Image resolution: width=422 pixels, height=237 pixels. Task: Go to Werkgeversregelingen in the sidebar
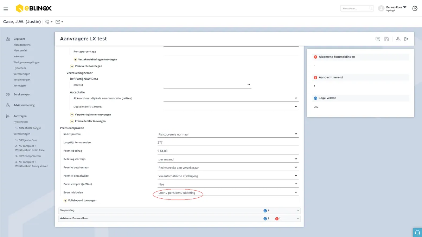26,62
